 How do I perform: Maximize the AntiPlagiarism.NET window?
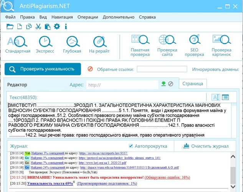coord(228,7)
